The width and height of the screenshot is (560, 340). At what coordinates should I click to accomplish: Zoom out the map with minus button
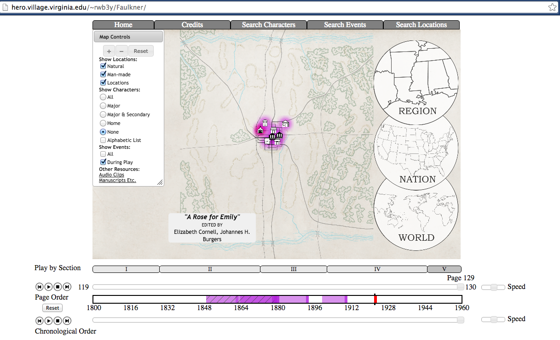pos(121,51)
